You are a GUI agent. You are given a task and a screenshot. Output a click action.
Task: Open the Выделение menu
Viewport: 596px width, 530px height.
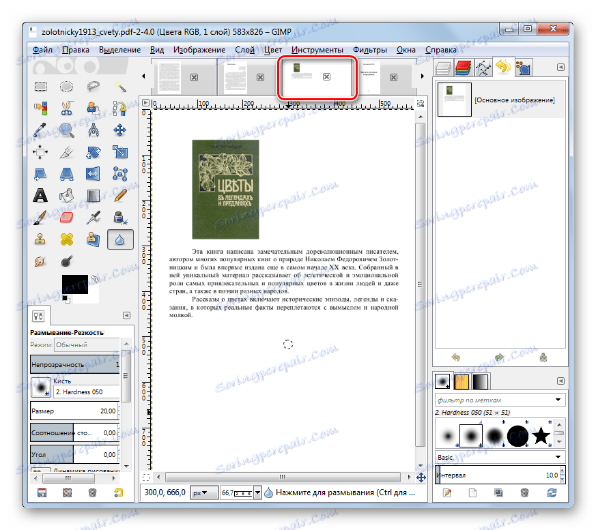point(119,50)
